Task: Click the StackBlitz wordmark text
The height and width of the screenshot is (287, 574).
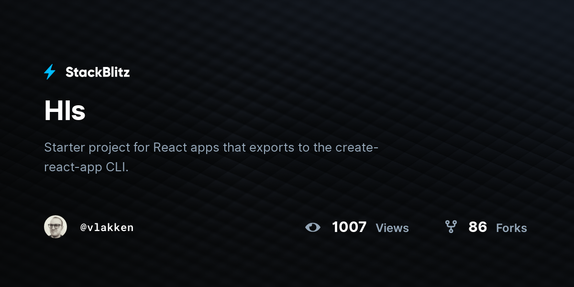Action: point(98,72)
